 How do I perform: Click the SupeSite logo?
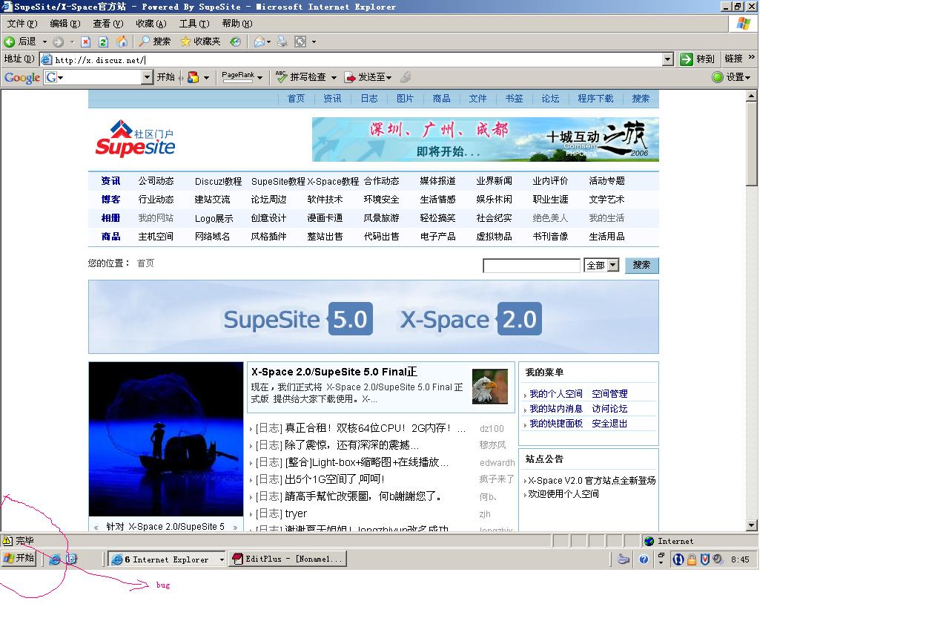click(x=135, y=139)
